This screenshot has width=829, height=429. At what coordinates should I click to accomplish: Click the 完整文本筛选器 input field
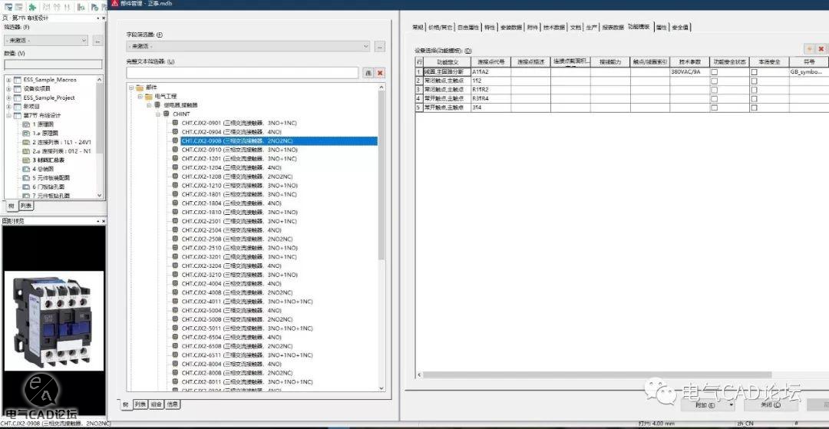click(243, 72)
